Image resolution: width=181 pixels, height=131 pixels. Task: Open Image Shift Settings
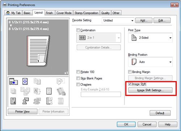tap(150, 90)
